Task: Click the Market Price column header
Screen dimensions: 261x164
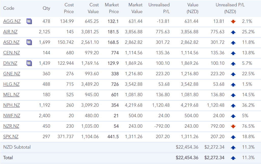Action: (112, 8)
